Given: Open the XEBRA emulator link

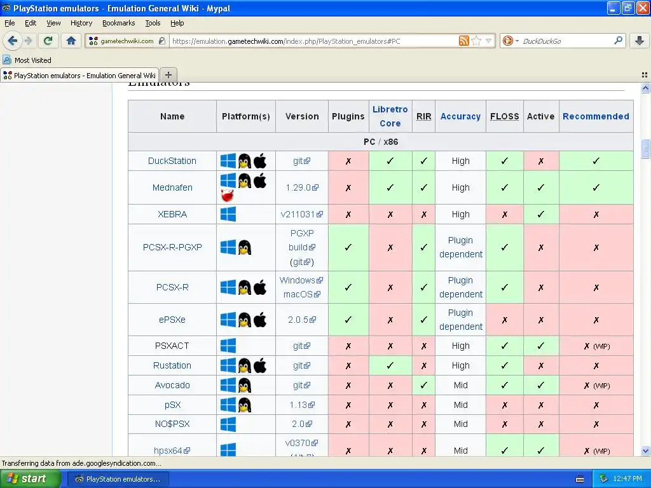Looking at the screenshot, I should [172, 214].
